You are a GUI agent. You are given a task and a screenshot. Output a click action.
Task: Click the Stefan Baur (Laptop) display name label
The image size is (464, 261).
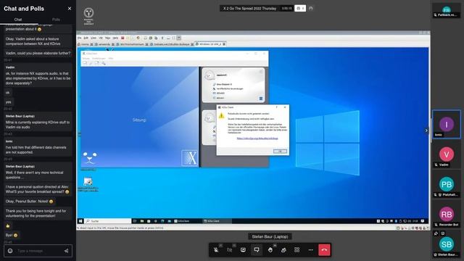click(x=270, y=237)
